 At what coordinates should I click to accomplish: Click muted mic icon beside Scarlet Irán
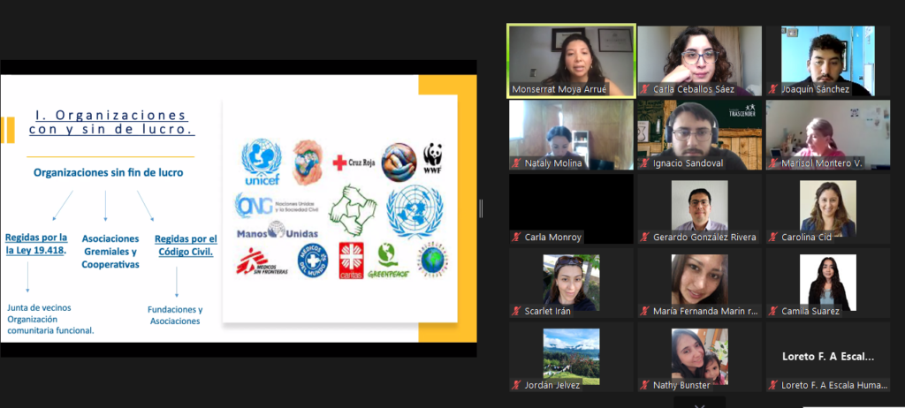point(516,311)
